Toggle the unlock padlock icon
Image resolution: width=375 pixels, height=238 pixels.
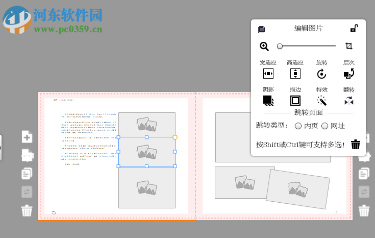[x=354, y=28]
